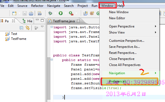Open the Run dropdown arrow
The height and width of the screenshot is (102, 165).
coord(66,13)
